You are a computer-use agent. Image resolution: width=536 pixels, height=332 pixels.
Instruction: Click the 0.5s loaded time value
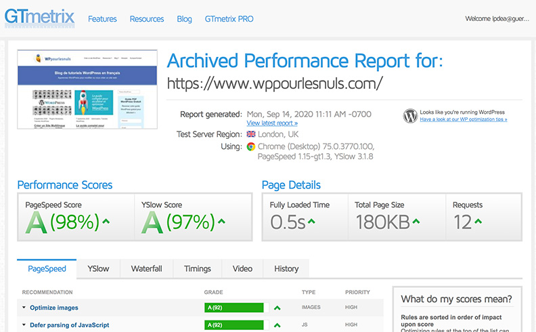288,222
